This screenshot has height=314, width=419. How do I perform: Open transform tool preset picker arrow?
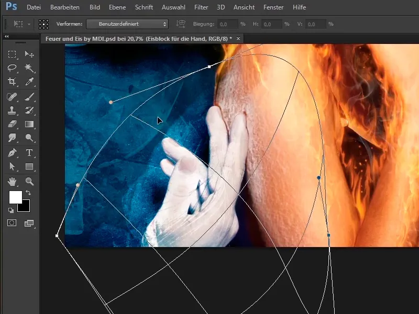click(29, 24)
